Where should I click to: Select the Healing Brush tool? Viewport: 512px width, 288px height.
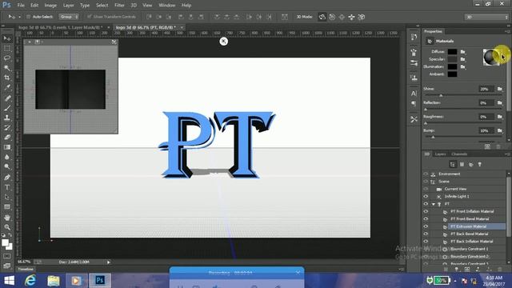(7, 98)
